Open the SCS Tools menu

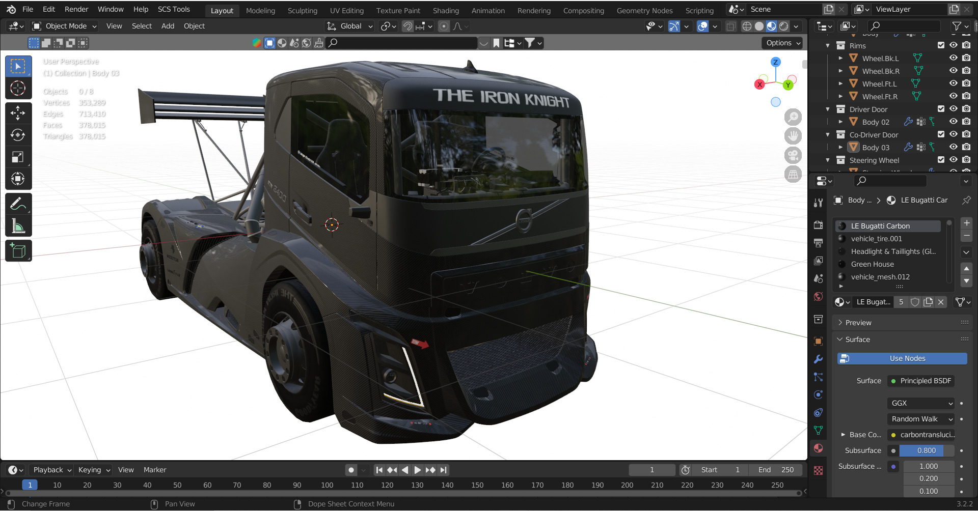[x=174, y=9]
